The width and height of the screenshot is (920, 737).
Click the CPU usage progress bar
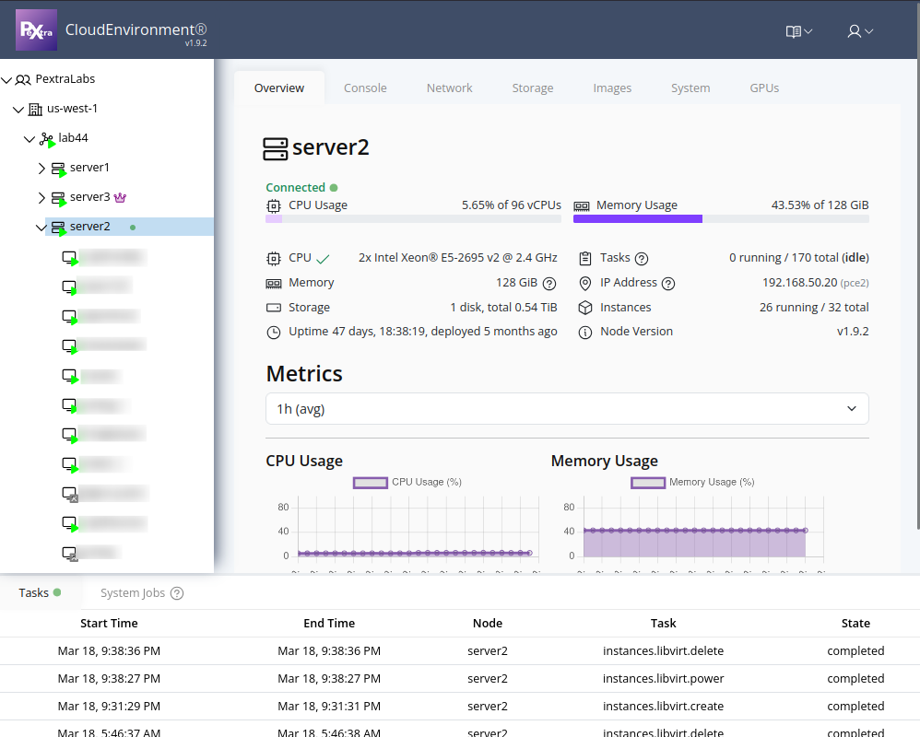click(413, 218)
